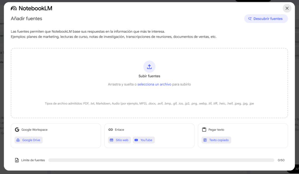Image resolution: width=299 pixels, height=174 pixels.
Task: Select the Texto copiado option
Action: [216, 140]
